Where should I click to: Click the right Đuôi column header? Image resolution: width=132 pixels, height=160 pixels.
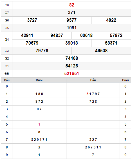[x=125, y=80]
